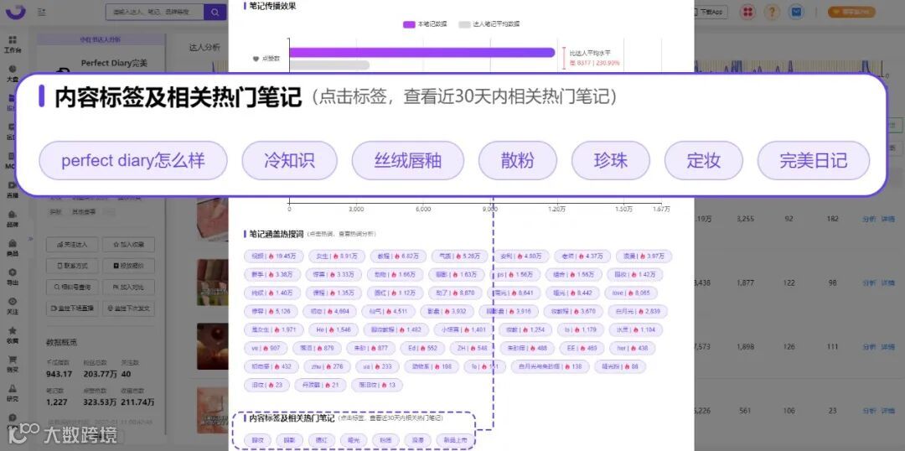This screenshot has width=905, height=451.
Task: Select the 达人分析 tab
Action: coord(205,48)
